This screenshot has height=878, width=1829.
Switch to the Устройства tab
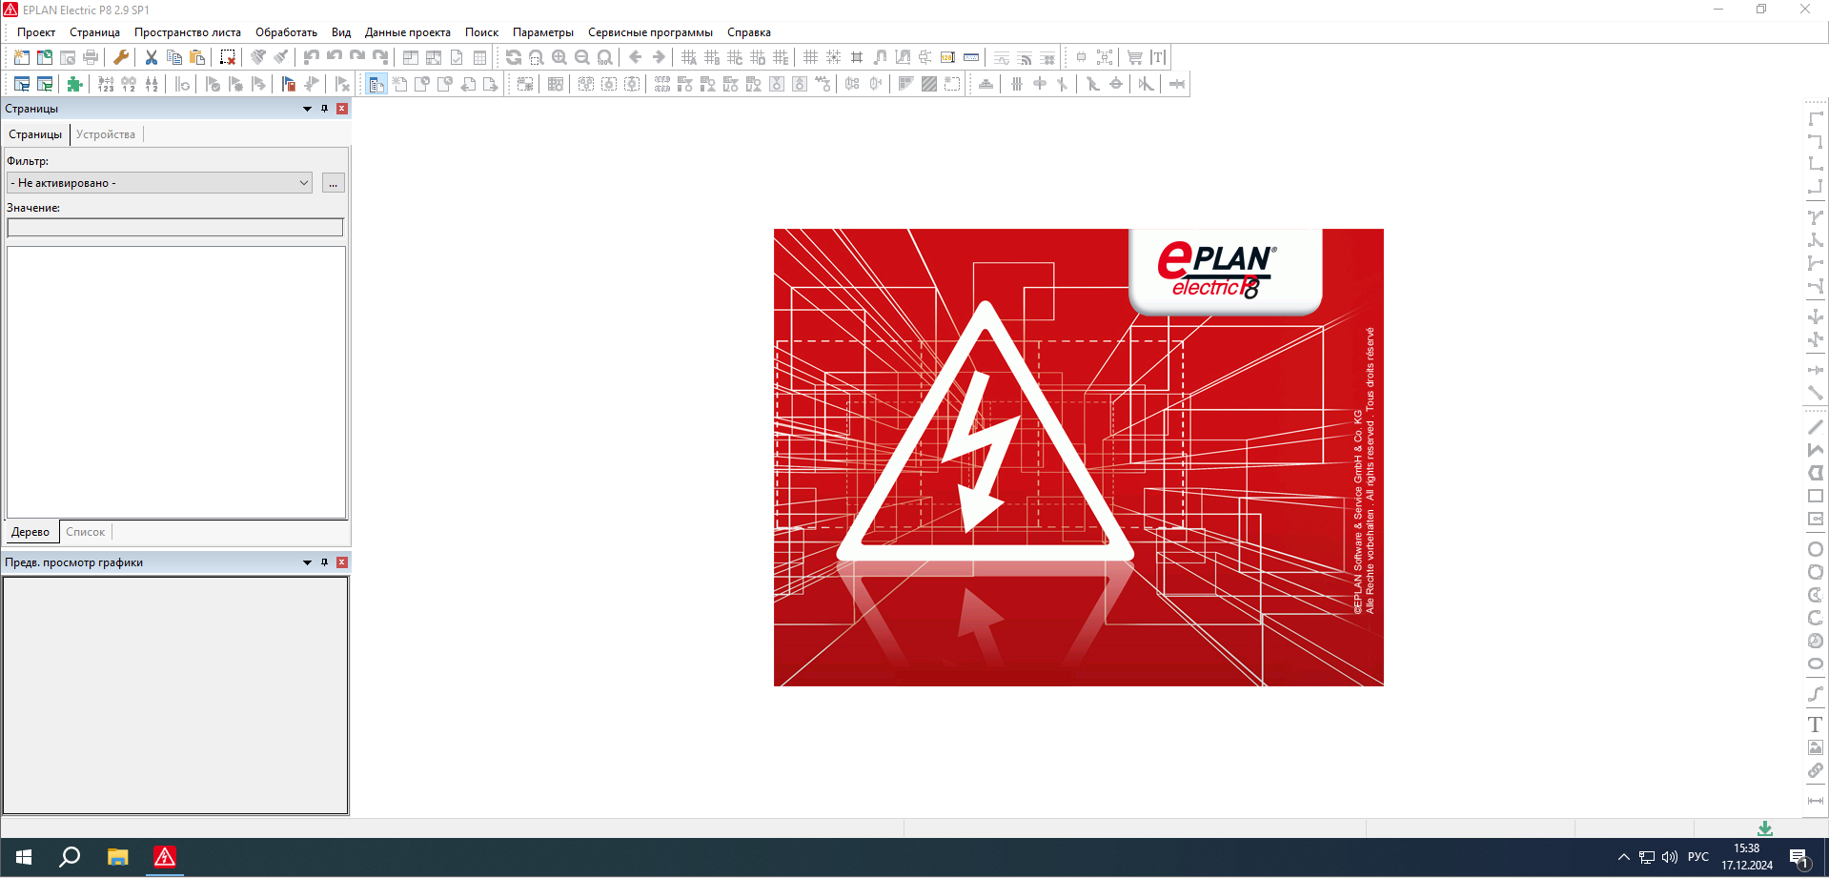click(106, 134)
